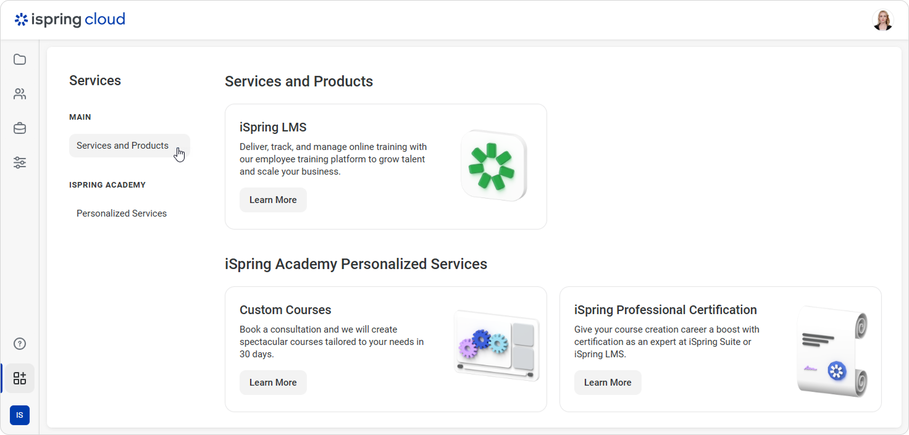
Task: Open Personalized Services menu item
Action: 122,213
